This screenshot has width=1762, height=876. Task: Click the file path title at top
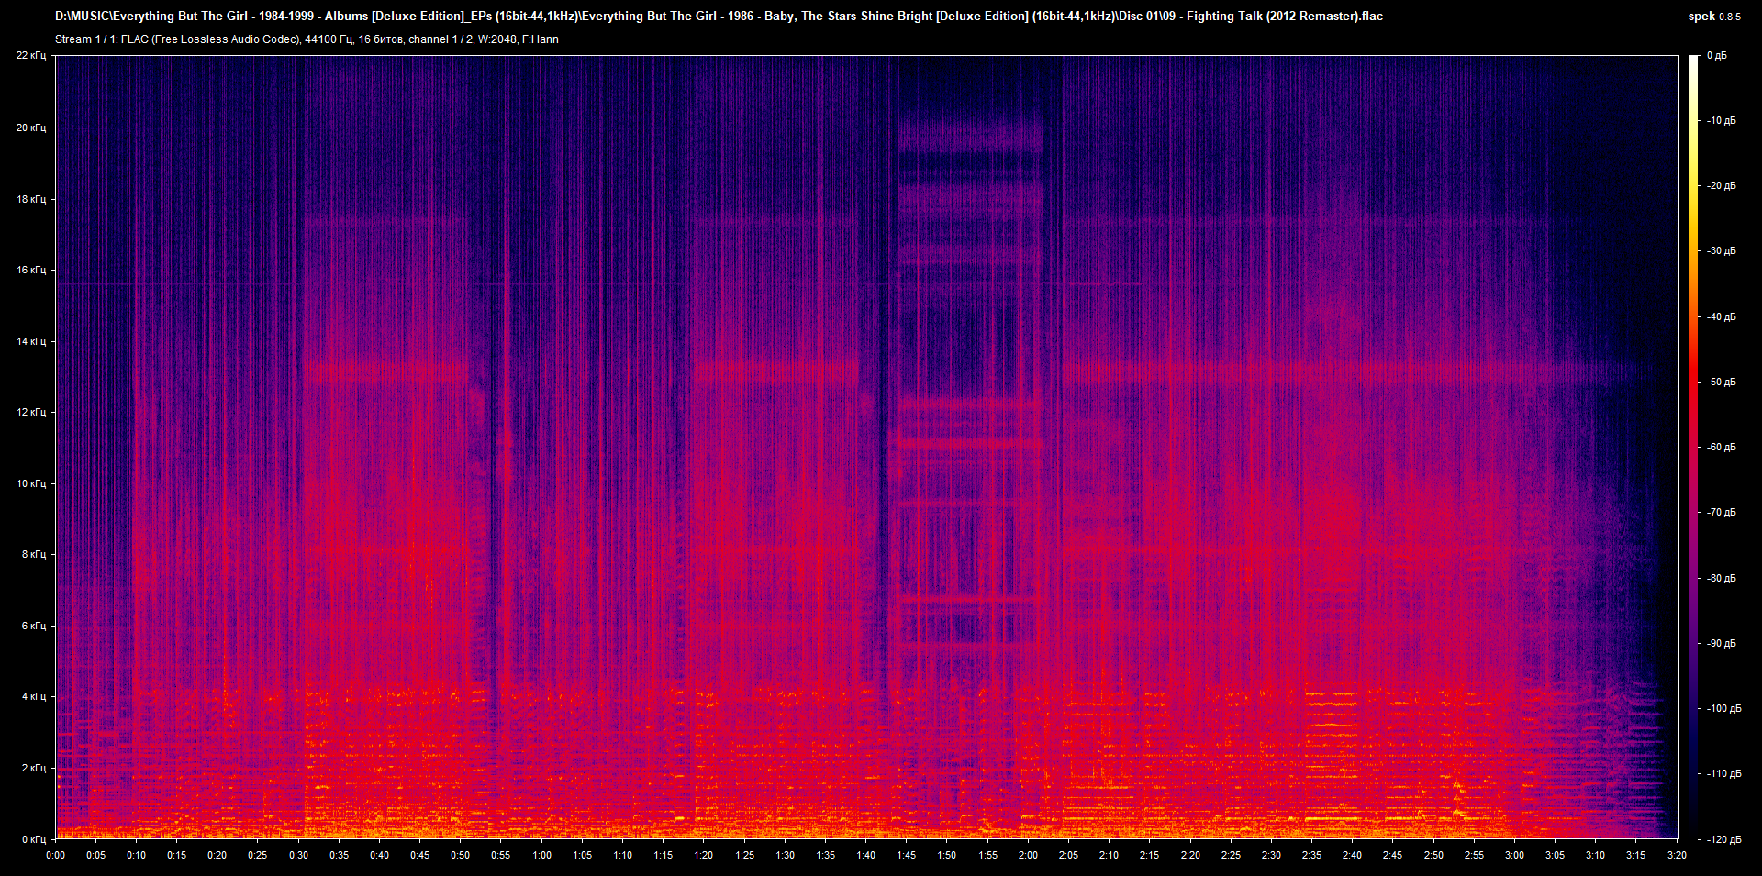tap(719, 16)
